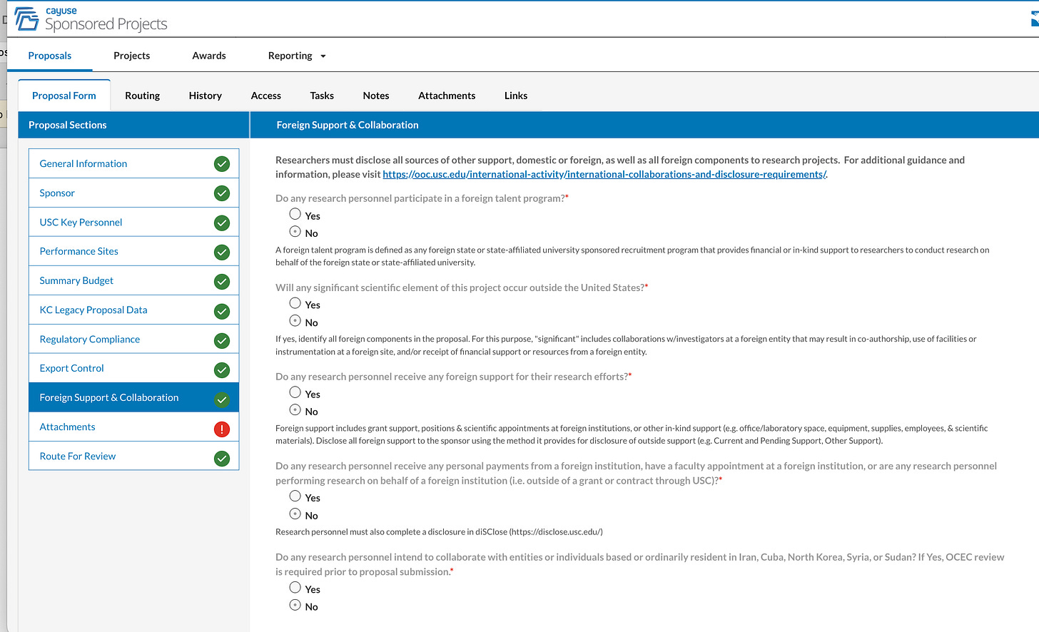
Task: Switch to the Routing tab
Action: (x=143, y=96)
